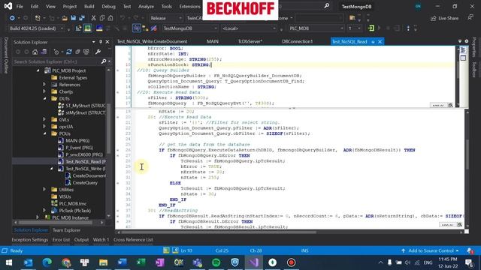Click the Collapse All icon in Solution Explorer
Screen dimensions: 481x270
[77, 52]
